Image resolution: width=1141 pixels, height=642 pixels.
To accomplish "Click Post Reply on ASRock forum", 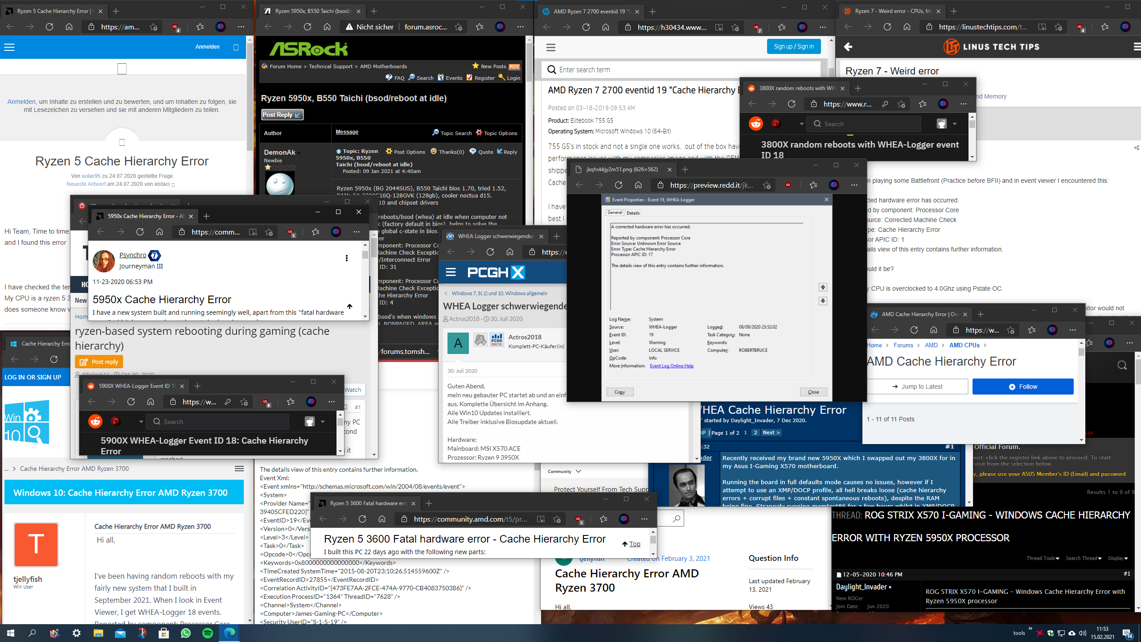I will point(282,115).
